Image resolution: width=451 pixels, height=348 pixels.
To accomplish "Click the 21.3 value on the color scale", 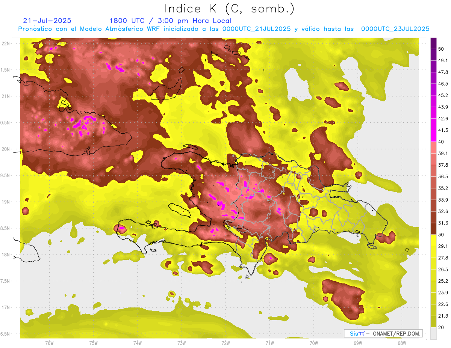I will coord(443,316).
